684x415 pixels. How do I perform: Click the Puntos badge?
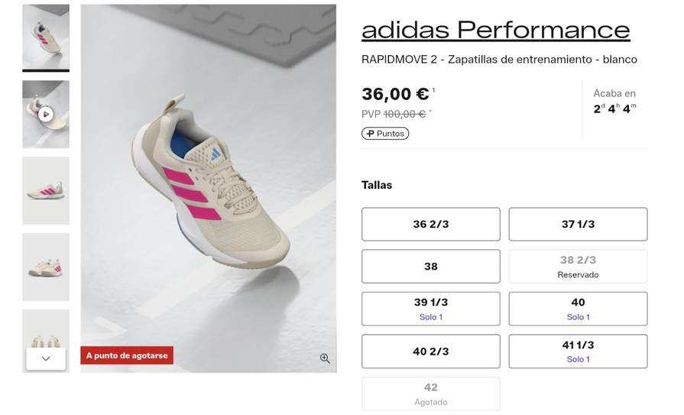point(385,134)
